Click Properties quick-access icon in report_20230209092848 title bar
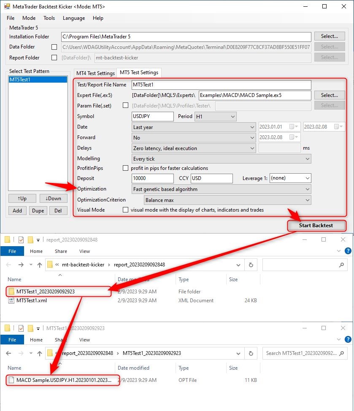Viewport: 354px width, 411px height. point(21,239)
